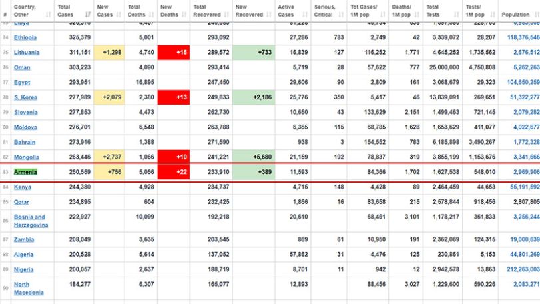This screenshot has height=304, width=540.
Task: Open the Bosnia and Herzegovina link
Action: [x=31, y=221]
